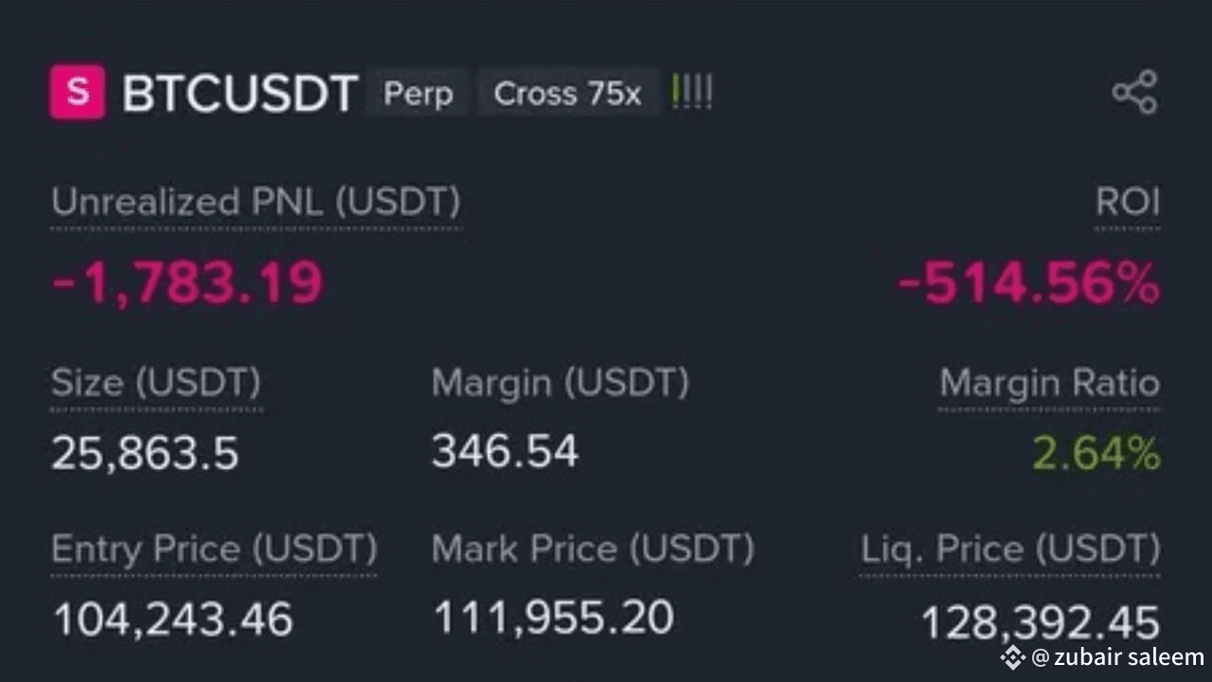Tap the Unrealized PNL (USDT) label
Screen dimensions: 1212x682
click(x=256, y=202)
